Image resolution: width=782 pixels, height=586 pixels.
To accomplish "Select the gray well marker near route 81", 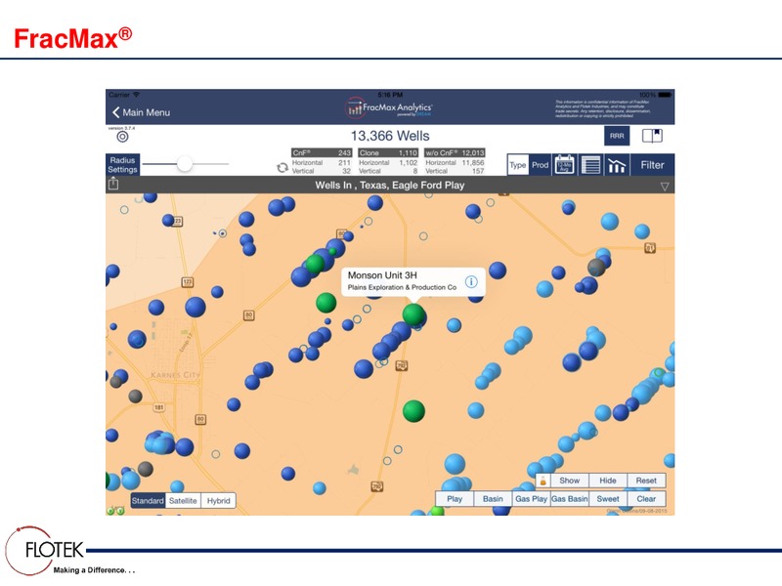I will (x=596, y=267).
